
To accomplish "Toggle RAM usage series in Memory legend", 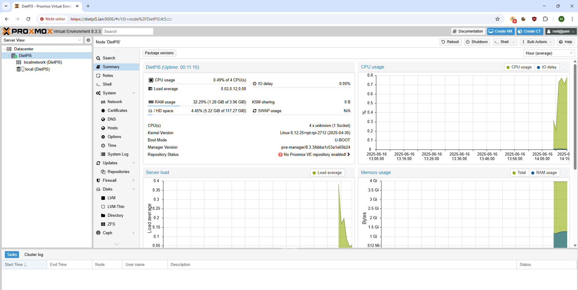I will tap(544, 172).
